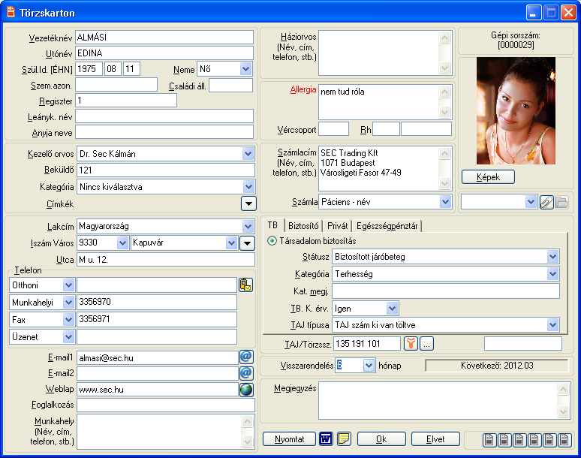581x458 pixels.
Task: Send mail using the E-mail1 @ icon
Action: pos(246,357)
